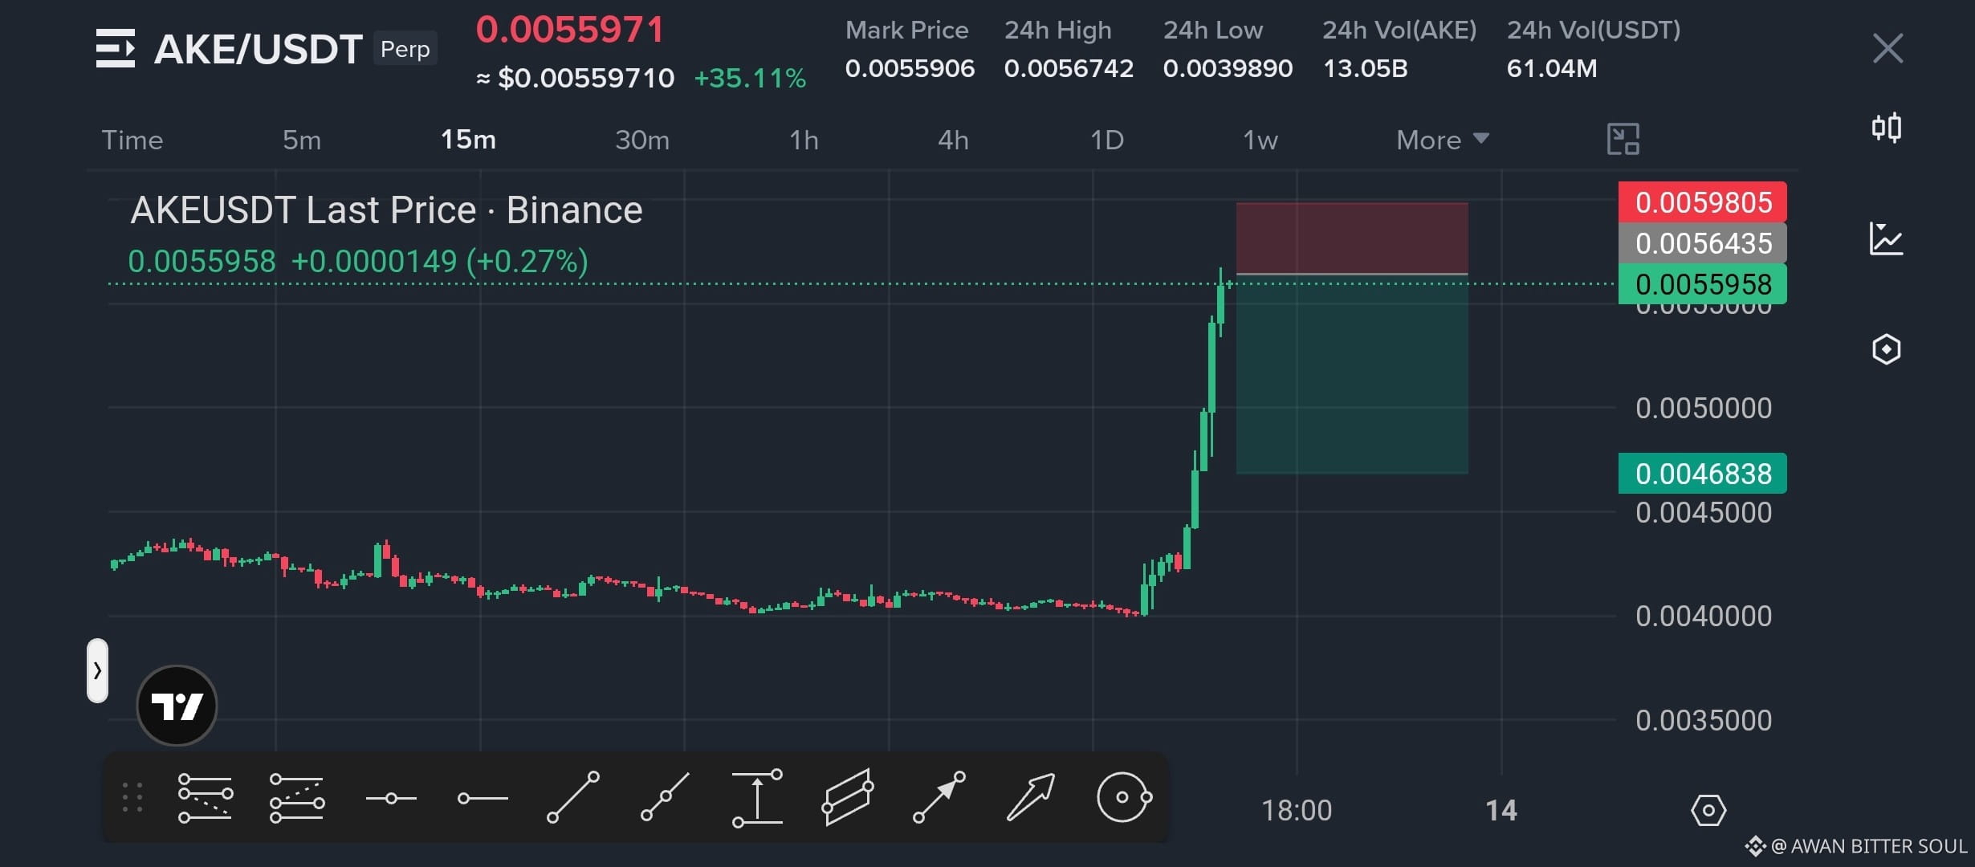This screenshot has width=1975, height=867.
Task: Click the 0.0040000 price axis label
Action: (x=1704, y=617)
